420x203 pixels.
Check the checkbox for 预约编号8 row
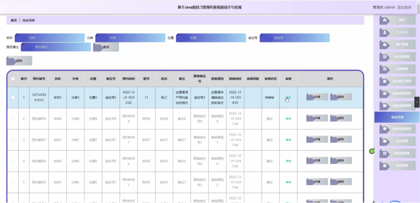coord(13,119)
